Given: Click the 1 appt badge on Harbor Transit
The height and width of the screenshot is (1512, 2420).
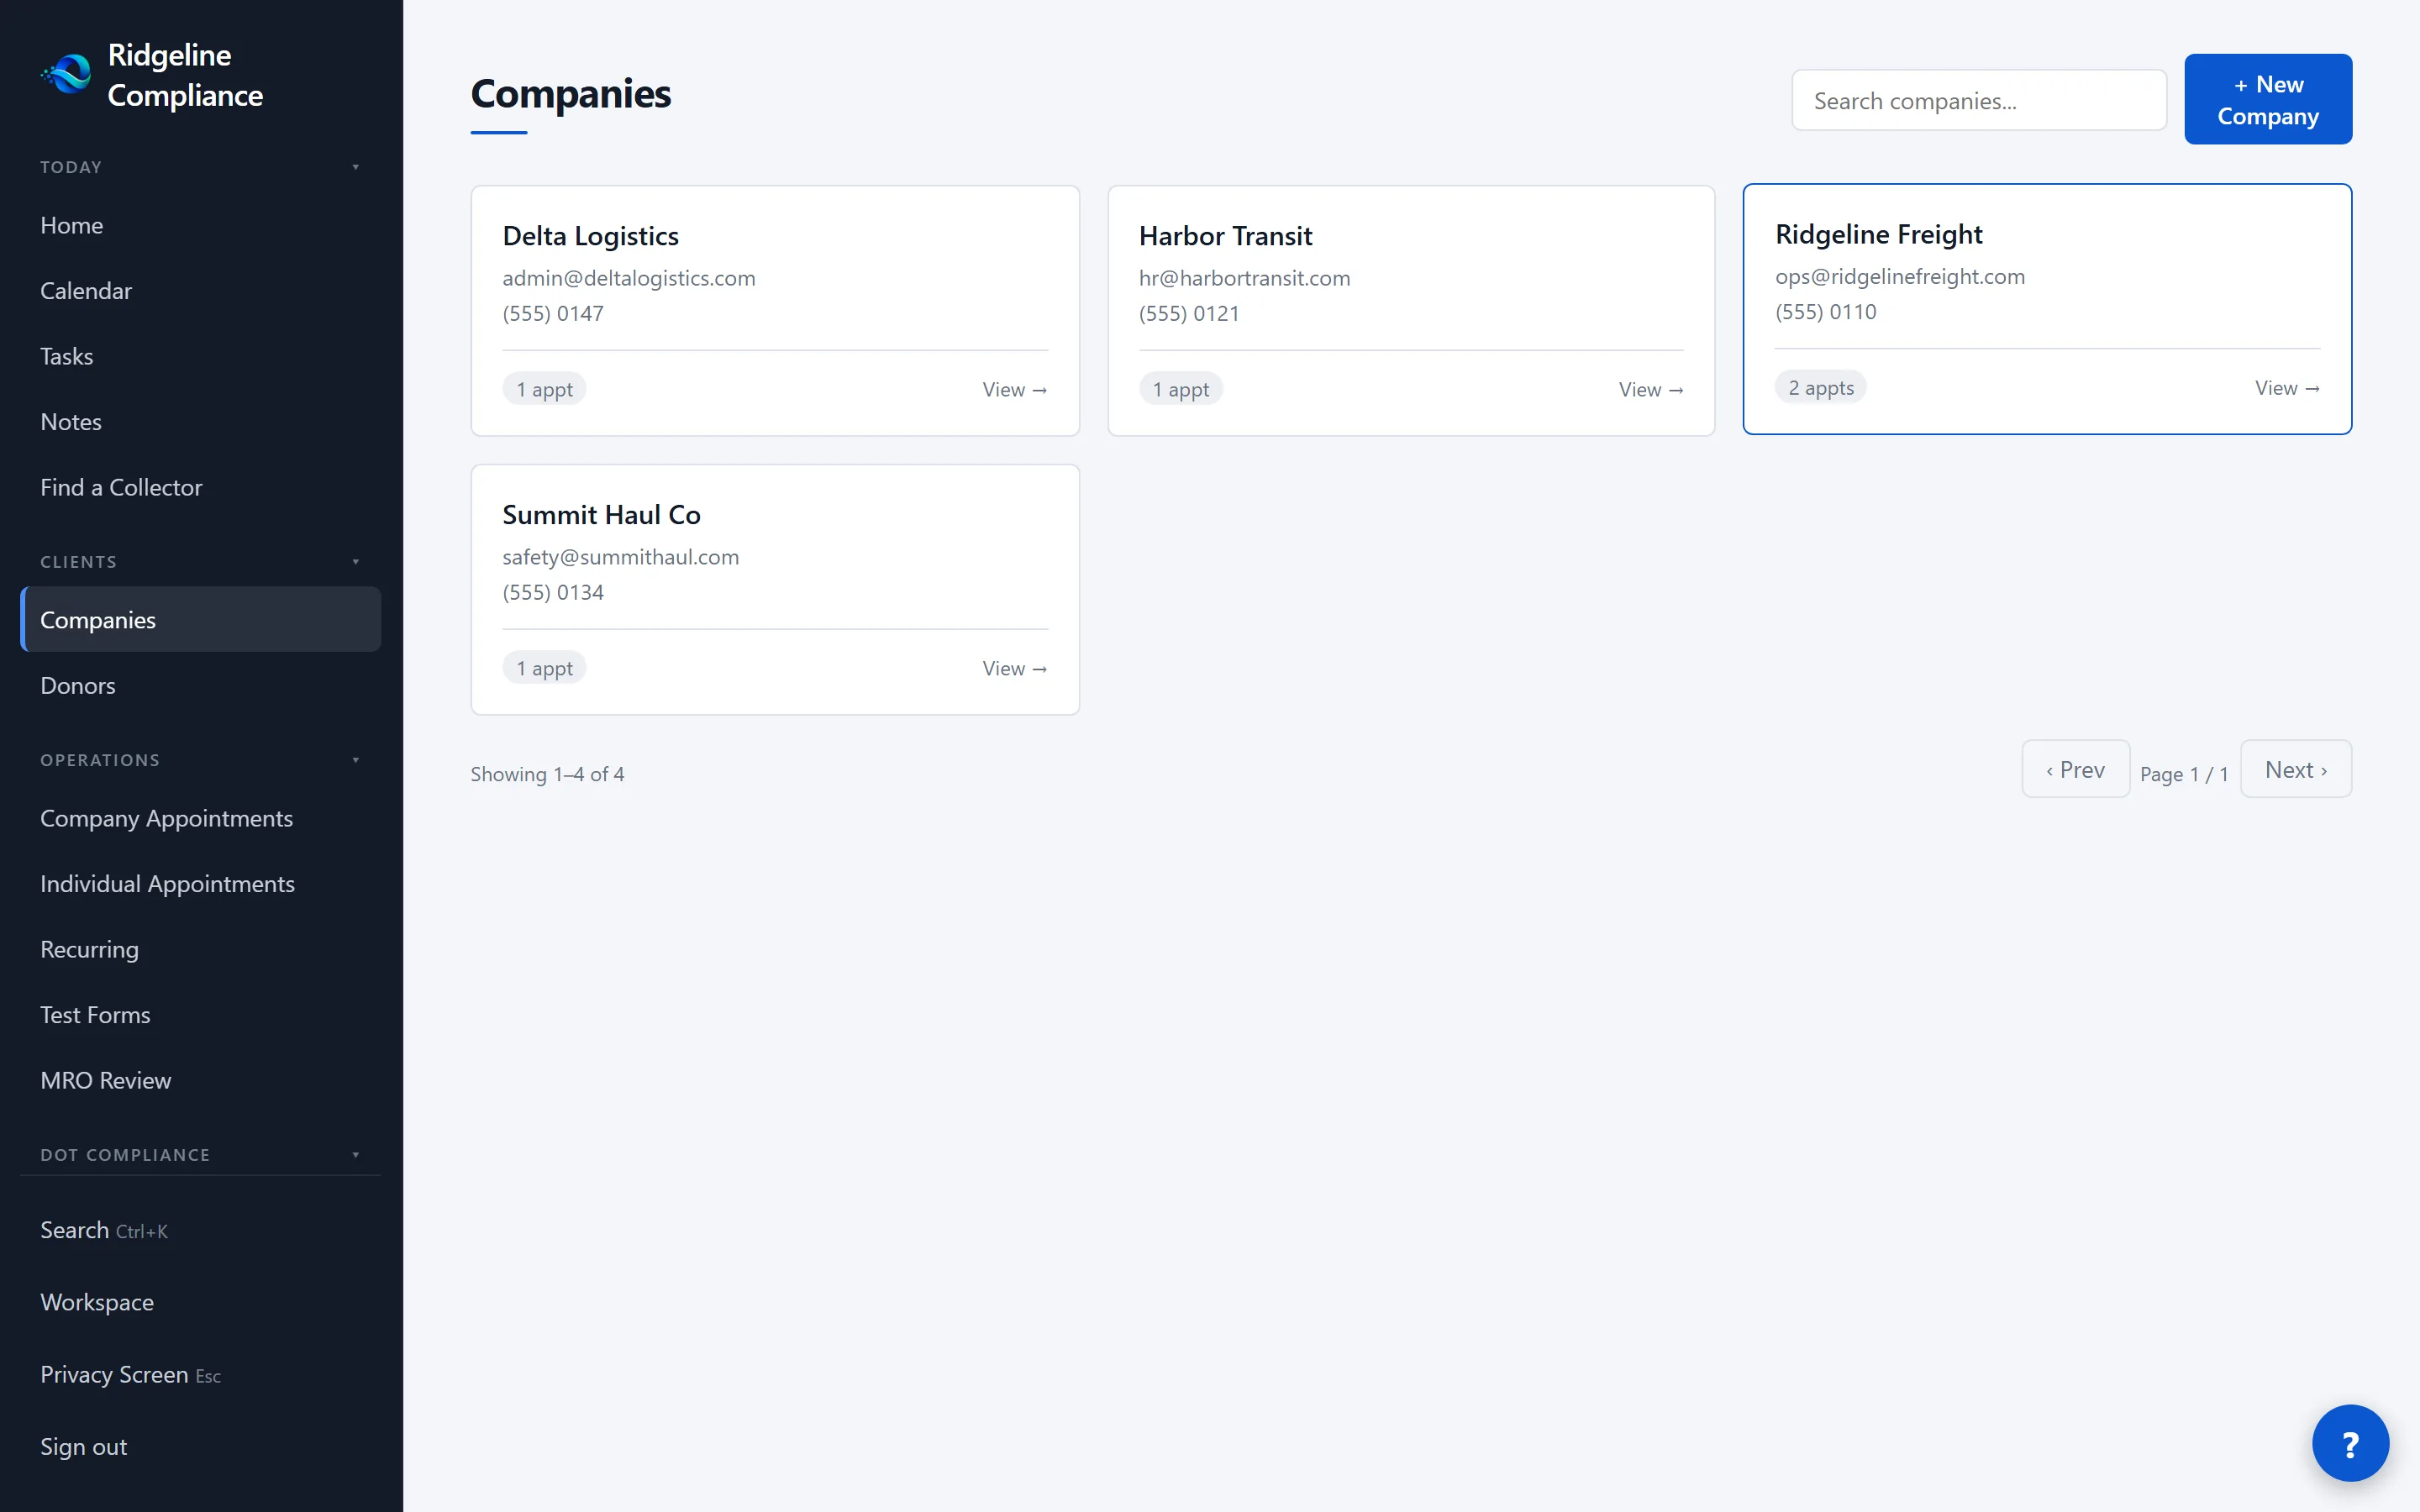Looking at the screenshot, I should coord(1180,389).
